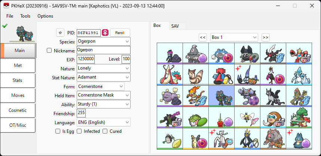Open the Moves side tab
321x156 pixels.
pyautogui.click(x=18, y=95)
